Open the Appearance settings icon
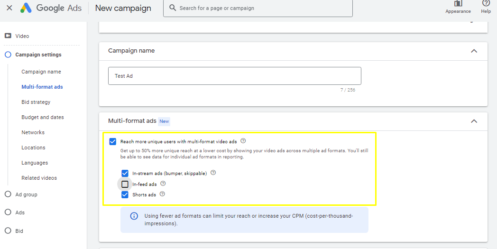Screen dimensions: 497x249 [x=458, y=4]
